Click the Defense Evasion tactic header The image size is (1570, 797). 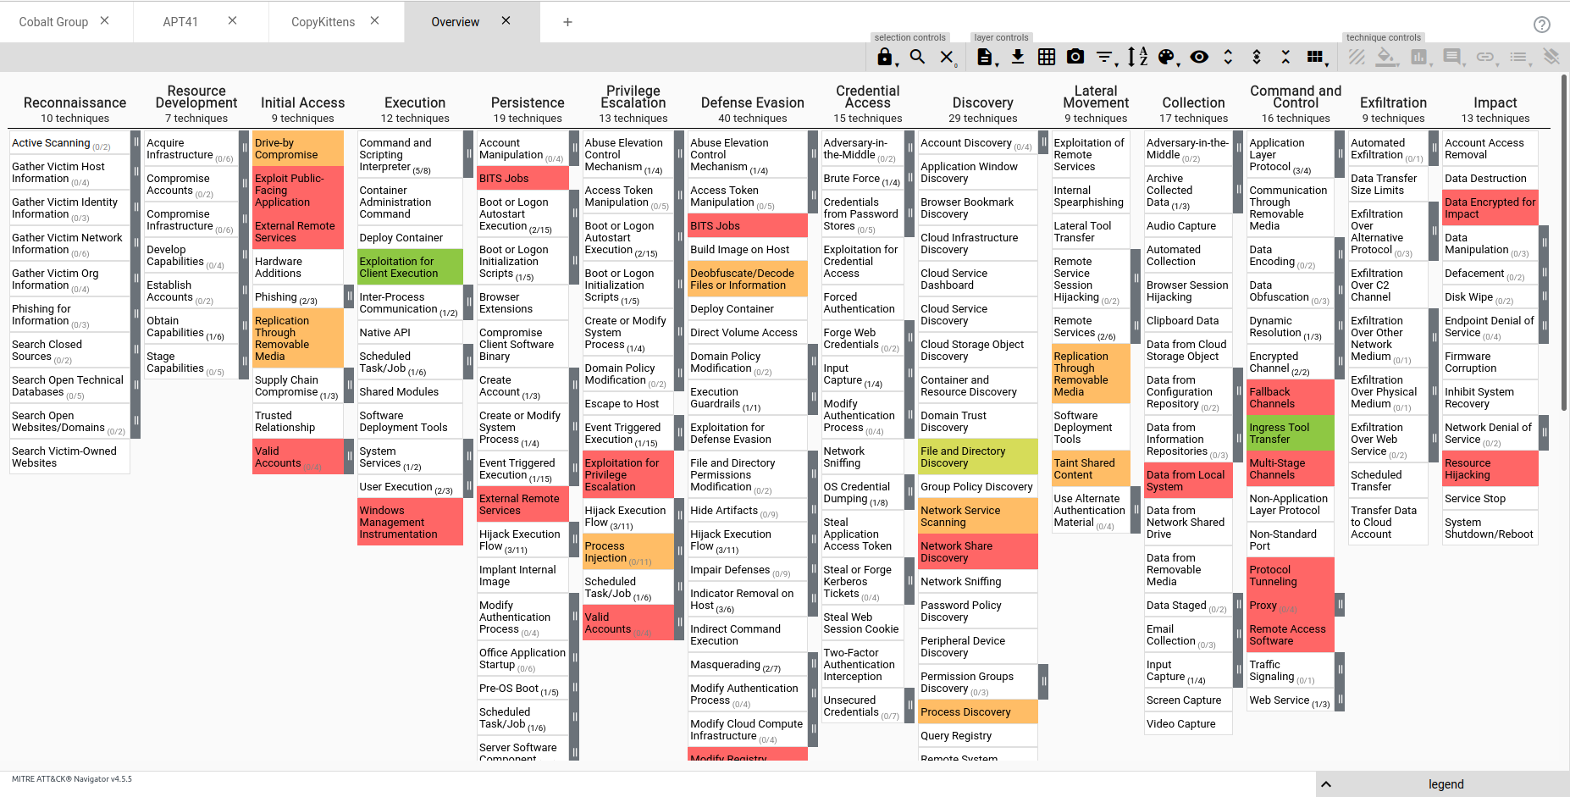click(753, 102)
